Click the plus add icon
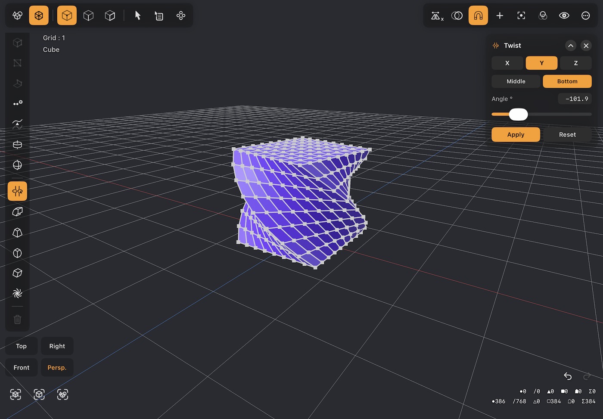Viewport: 603px width, 419px height. tap(500, 16)
